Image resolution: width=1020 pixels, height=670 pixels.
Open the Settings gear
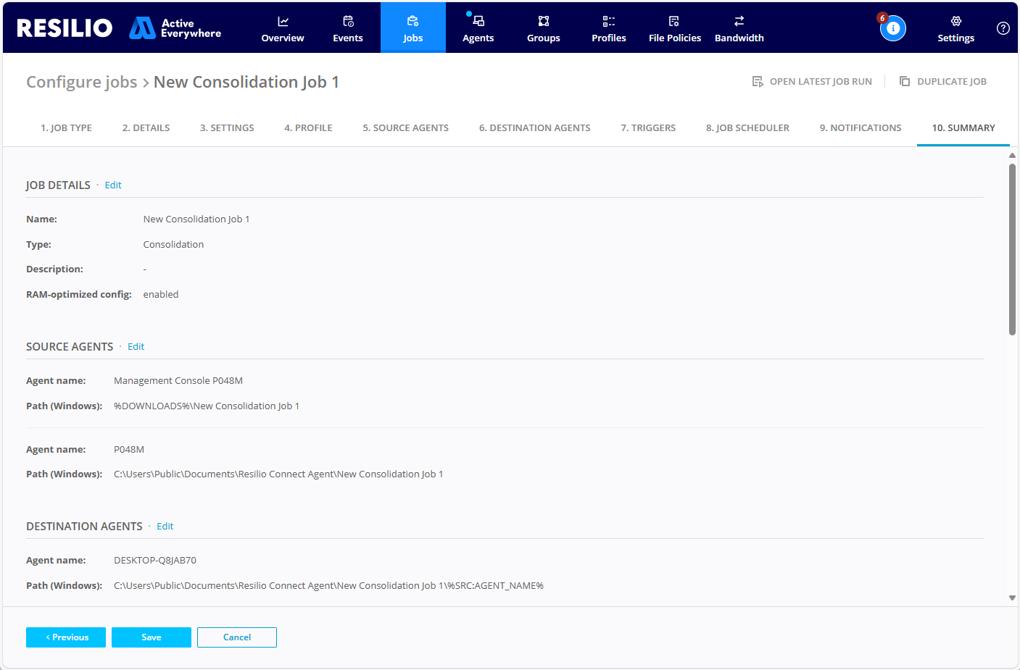[955, 28]
